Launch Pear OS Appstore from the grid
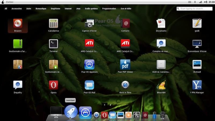Screen dimensions: 215x121 click(89, 65)
